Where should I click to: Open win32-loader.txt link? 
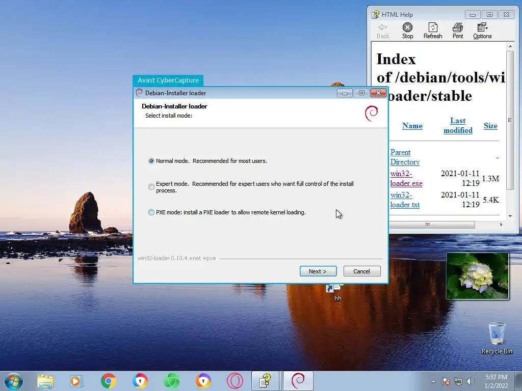[405, 200]
